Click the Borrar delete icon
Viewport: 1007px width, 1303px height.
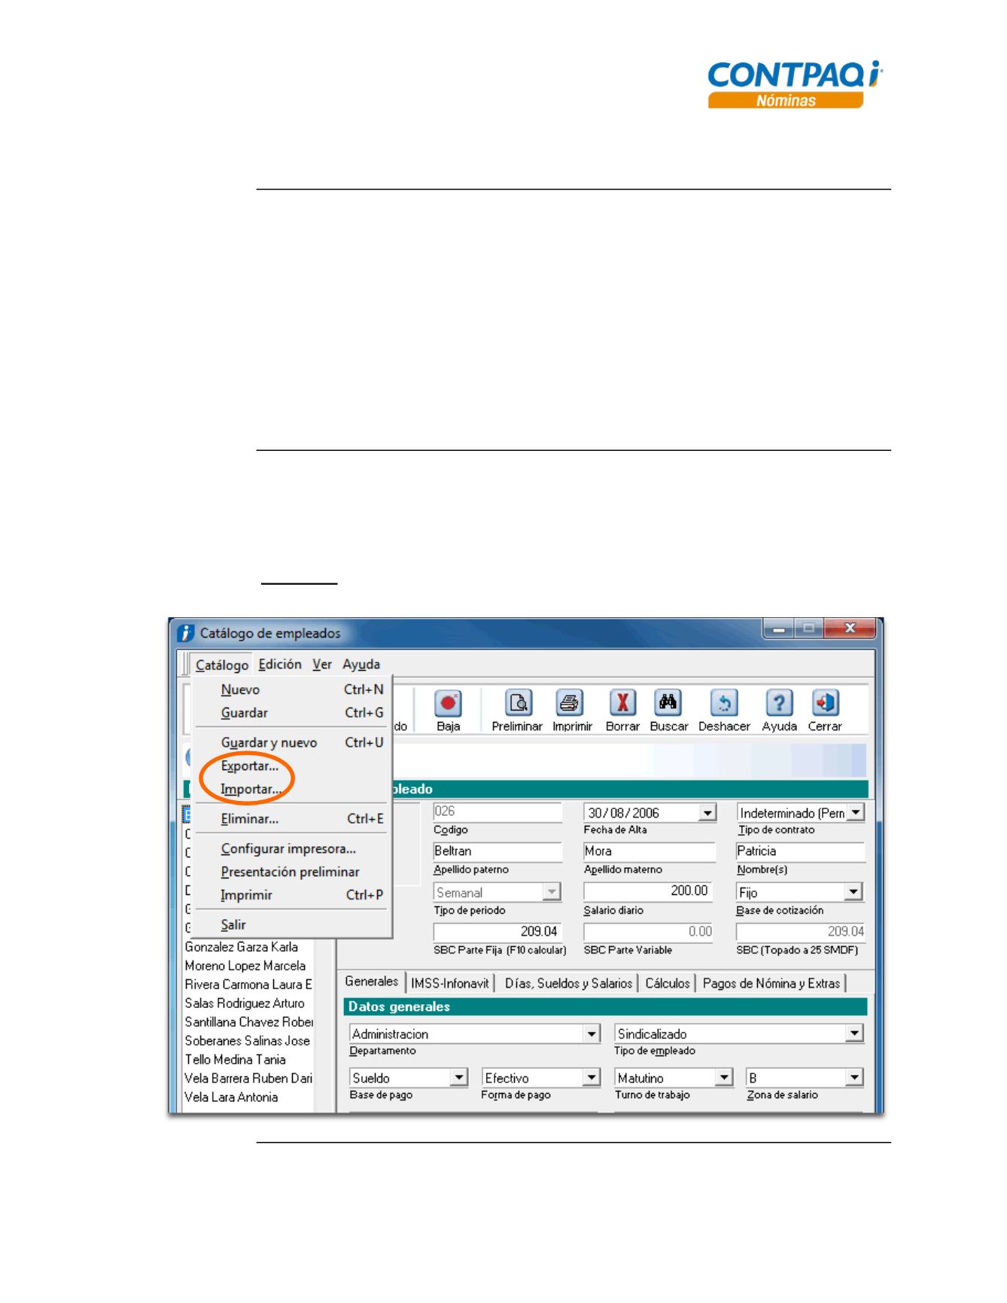coord(623,704)
